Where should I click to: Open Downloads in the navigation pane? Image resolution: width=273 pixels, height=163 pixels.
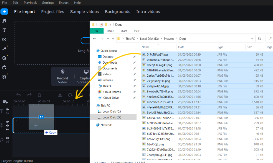[x=110, y=63]
